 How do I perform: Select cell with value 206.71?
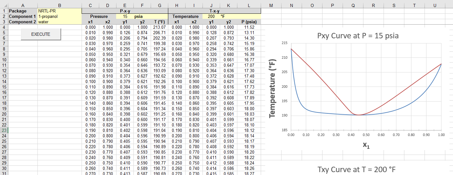[x=160, y=33]
